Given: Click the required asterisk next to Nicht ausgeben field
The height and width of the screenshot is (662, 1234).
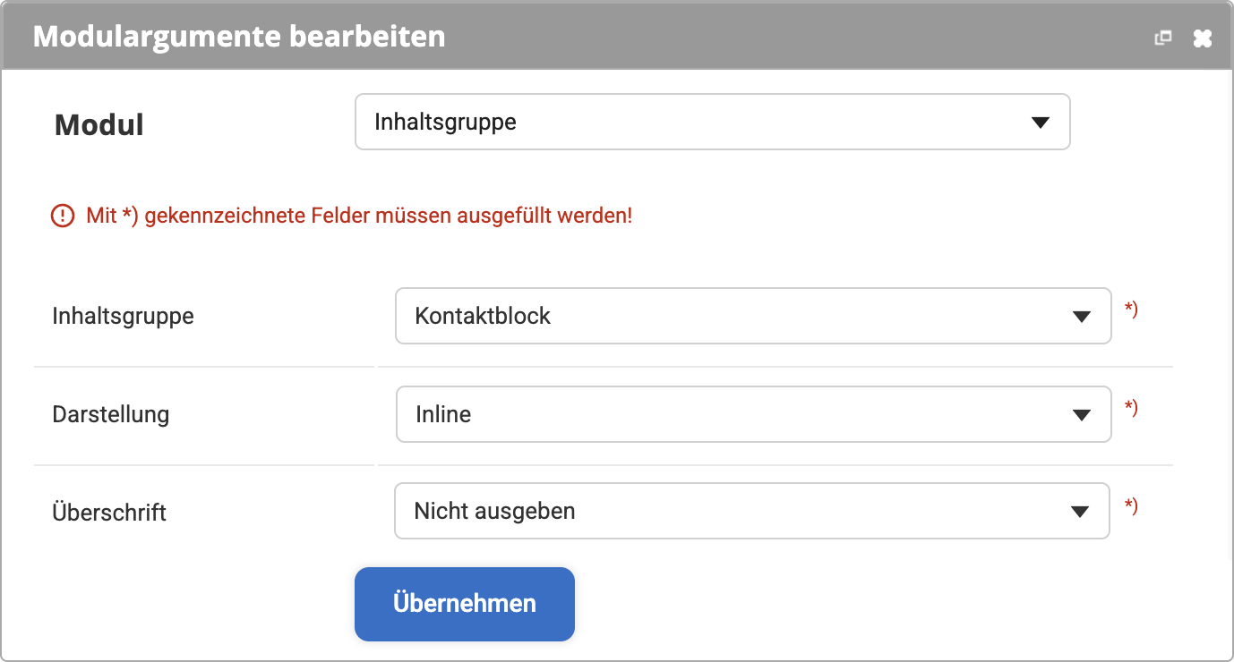Looking at the screenshot, I should [x=1131, y=506].
